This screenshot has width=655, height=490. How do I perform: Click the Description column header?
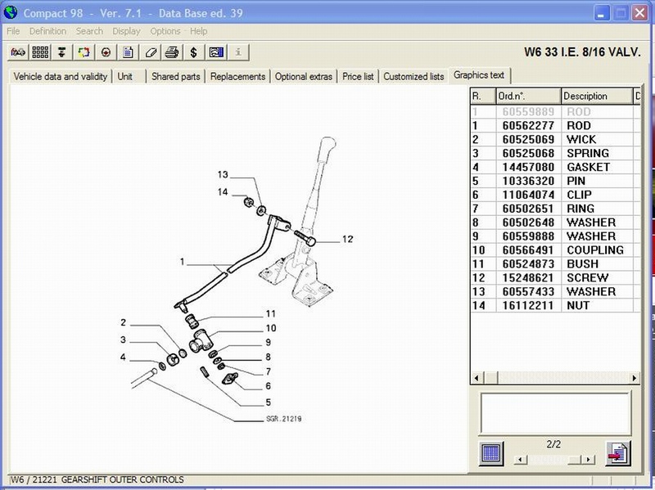point(596,96)
